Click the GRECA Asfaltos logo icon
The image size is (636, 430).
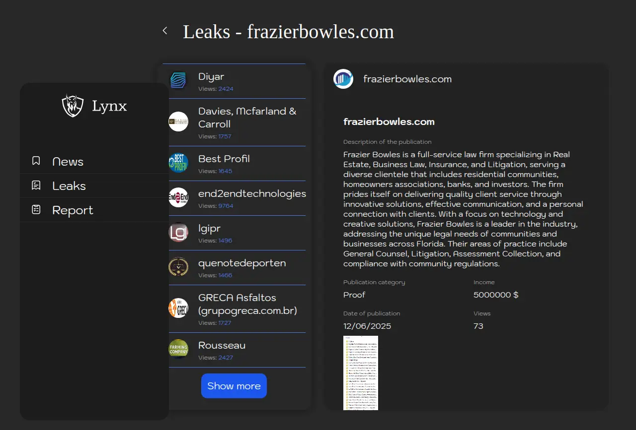178,308
